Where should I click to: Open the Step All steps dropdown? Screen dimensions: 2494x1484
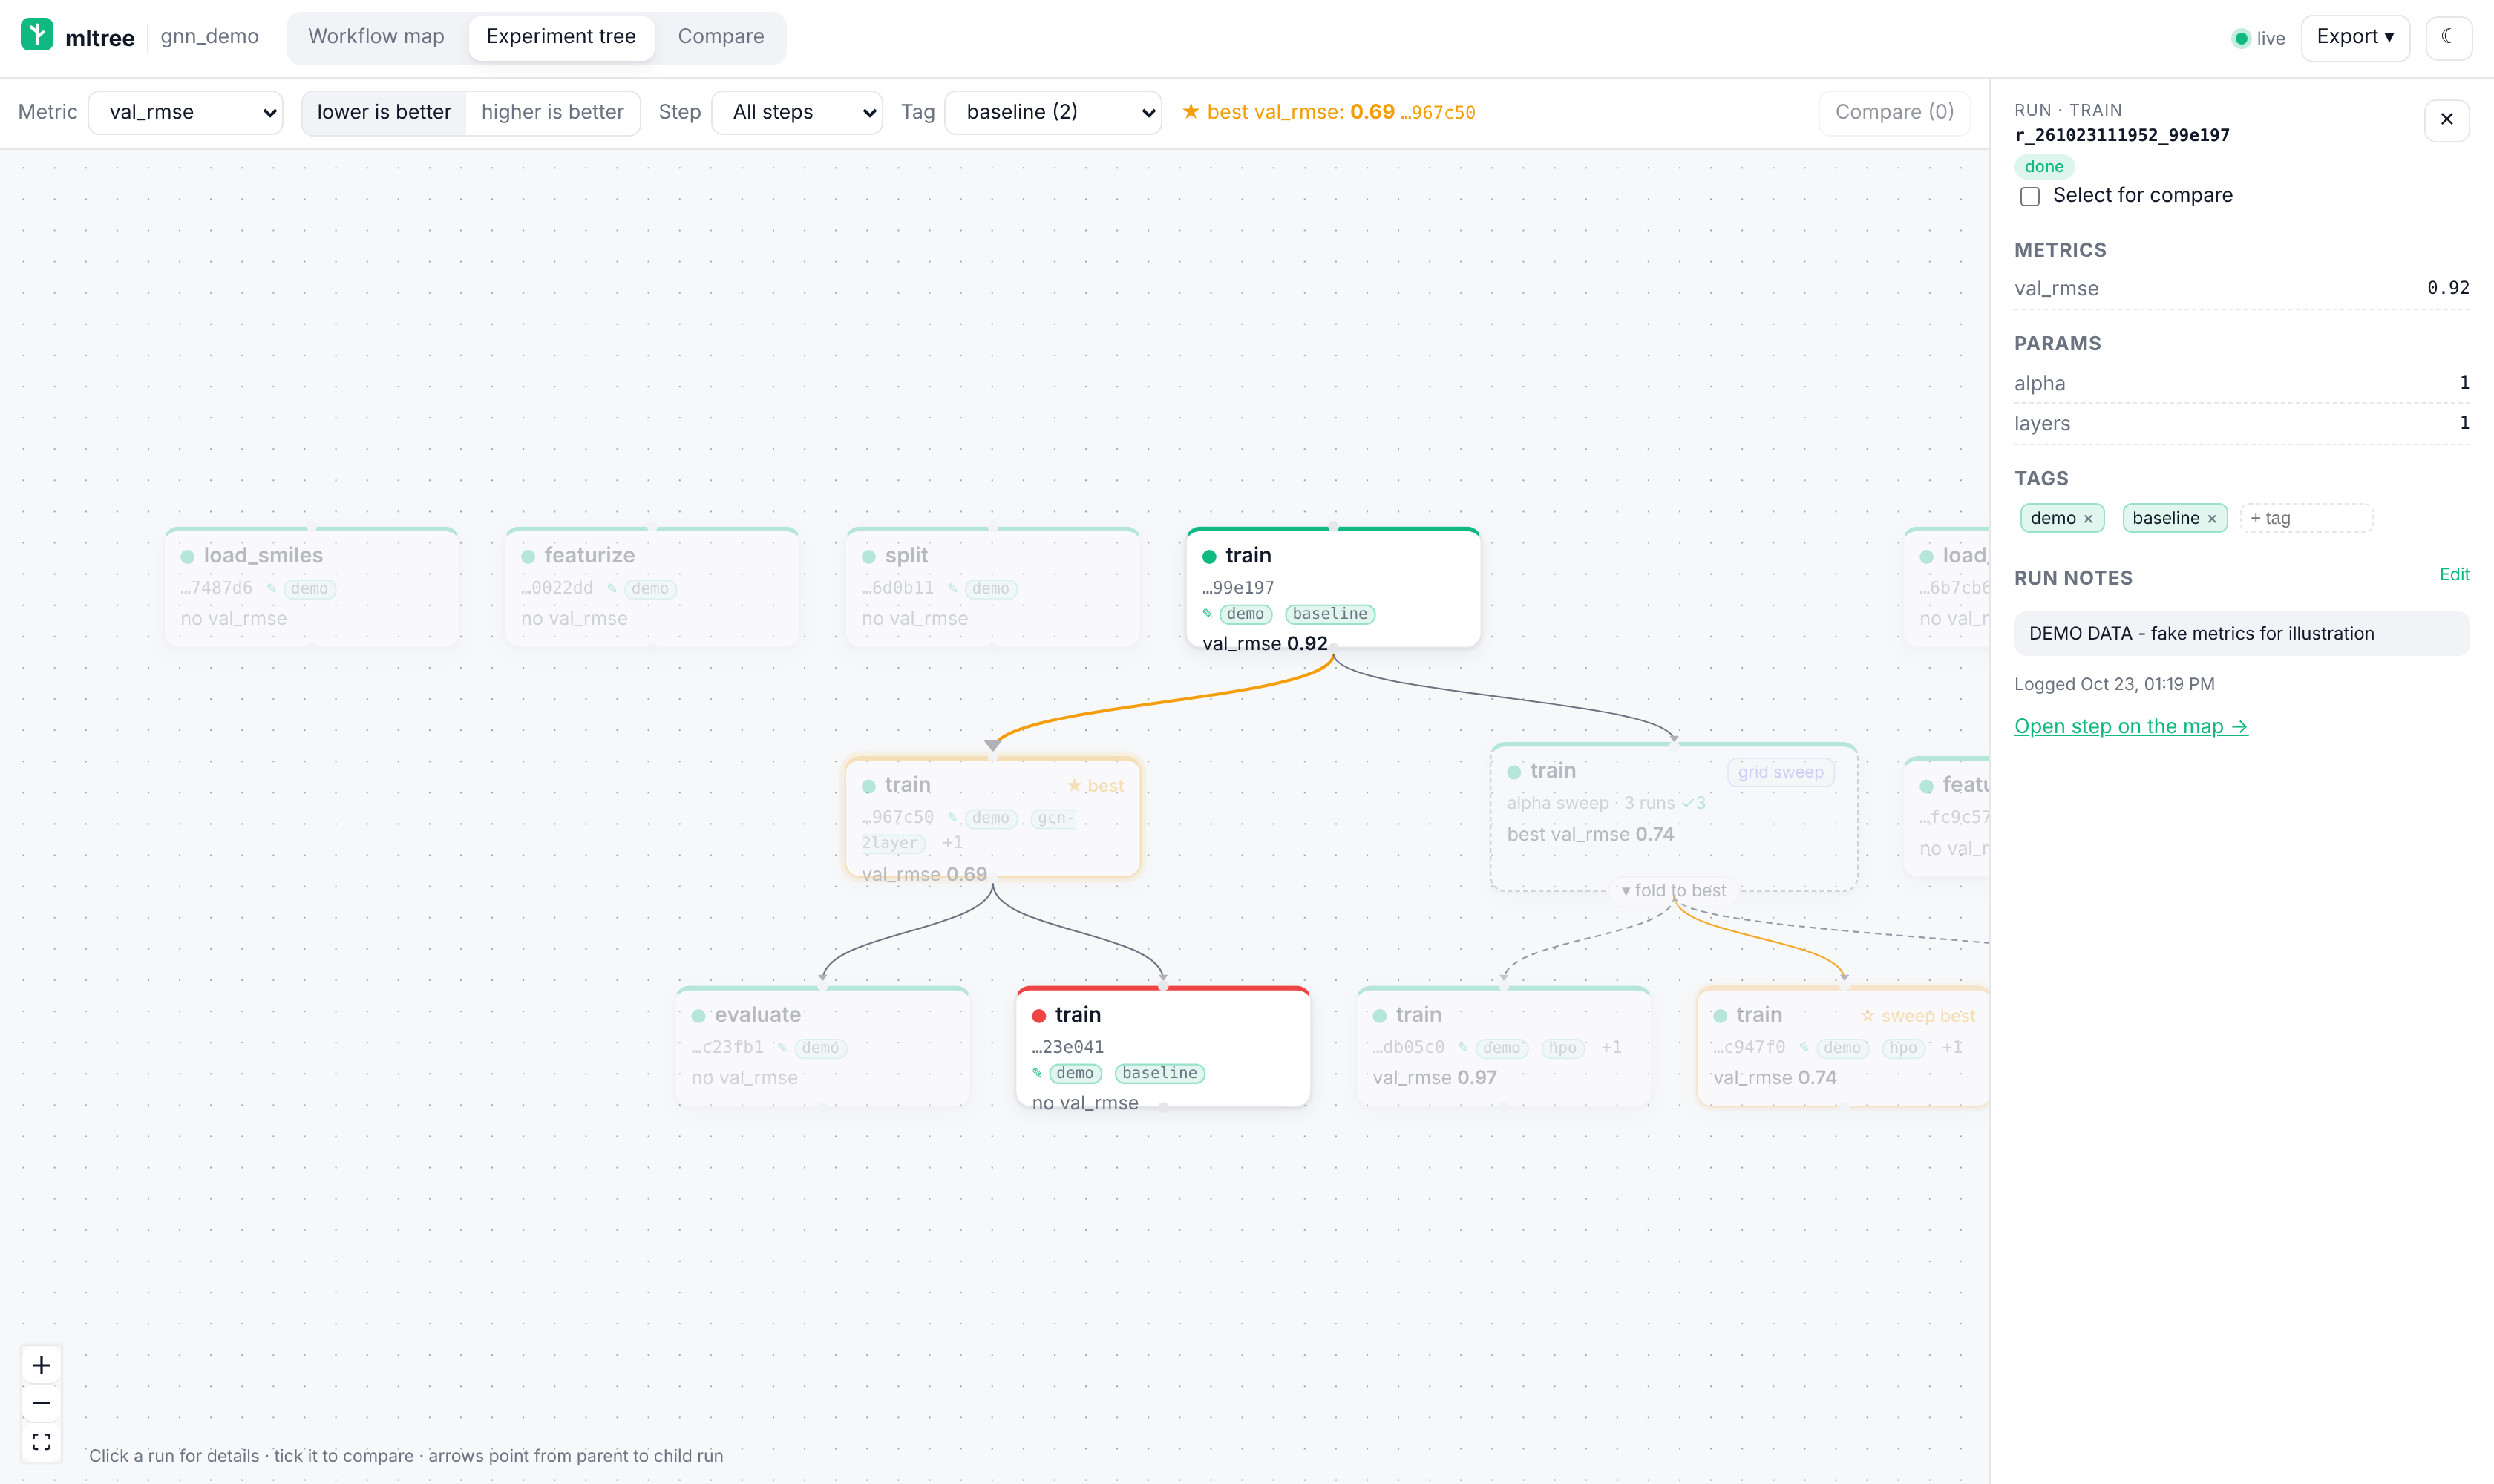point(797,112)
